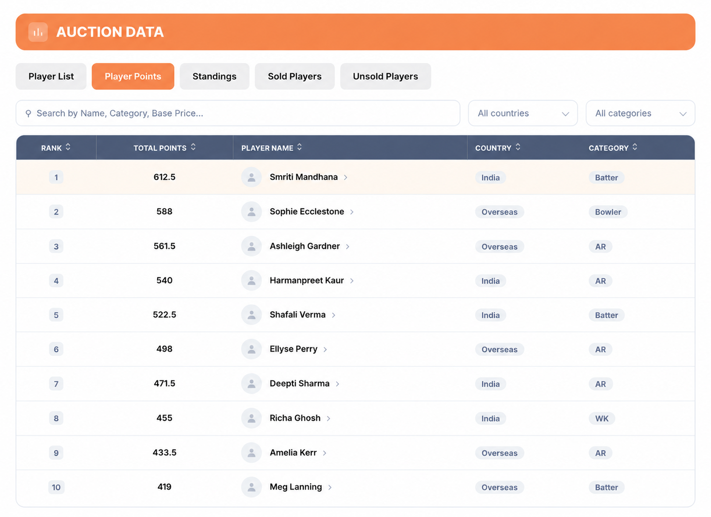Click rank badge number 10
This screenshot has width=711, height=517.
(x=56, y=487)
